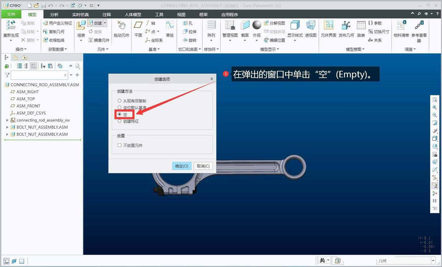Open Relations (关系) editor
This screenshot has width=442, height=267.
pyautogui.click(x=375, y=40)
